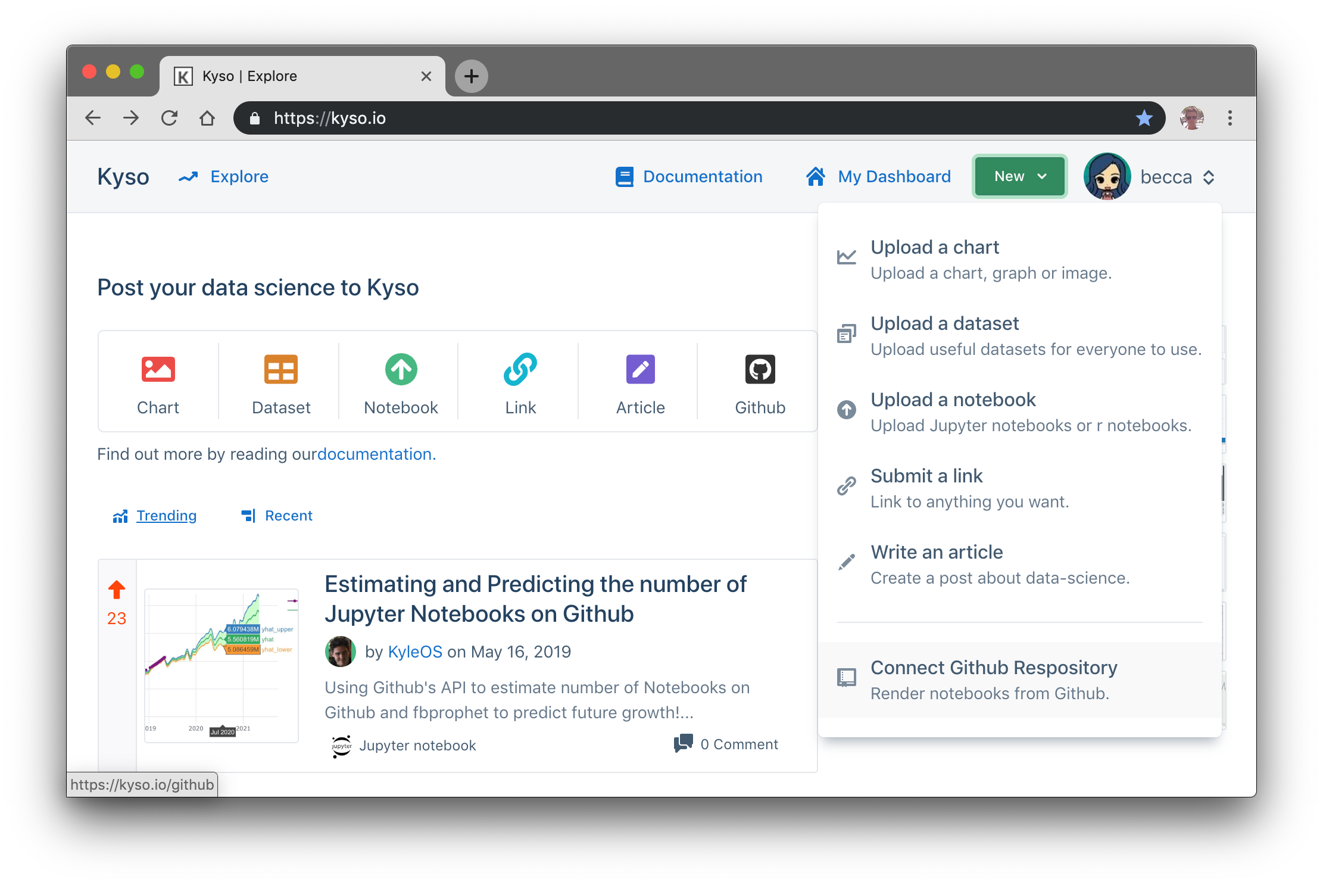Select the Link chain icon
Screen dimensions: 1323x885
pos(519,369)
